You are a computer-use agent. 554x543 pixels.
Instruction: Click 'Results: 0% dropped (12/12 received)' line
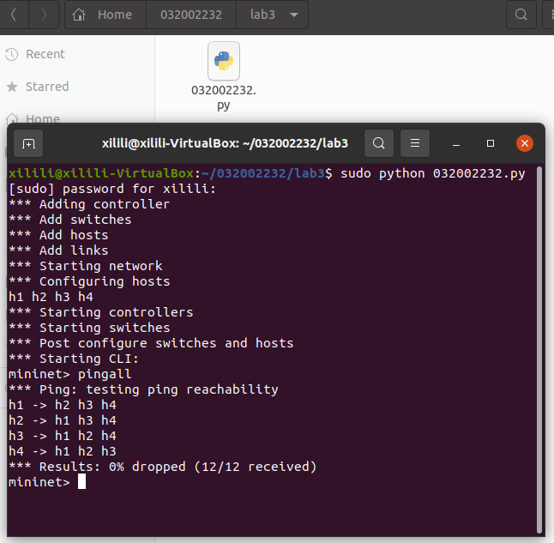coord(163,467)
